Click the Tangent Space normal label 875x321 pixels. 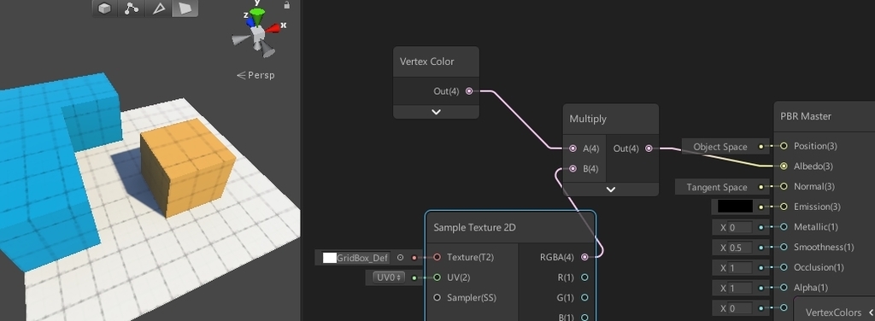(717, 187)
